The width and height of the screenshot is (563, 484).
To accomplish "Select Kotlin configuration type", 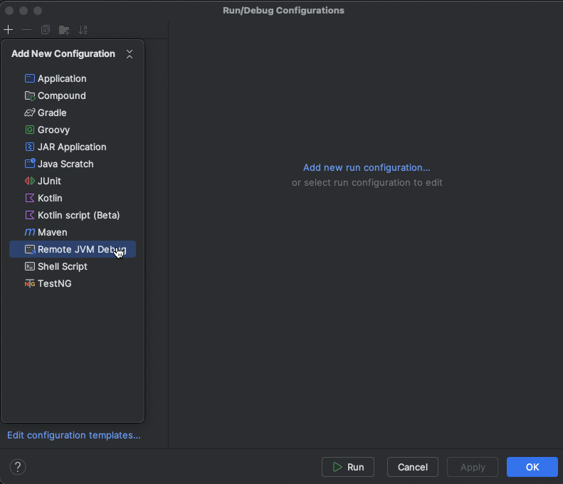I will [73, 198].
